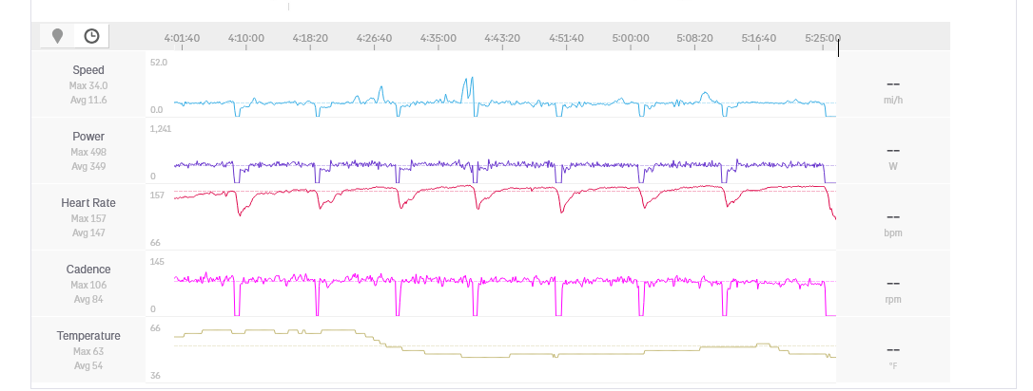Click Power Avg 349 value
This screenshot has width=1033, height=391.
tap(88, 167)
